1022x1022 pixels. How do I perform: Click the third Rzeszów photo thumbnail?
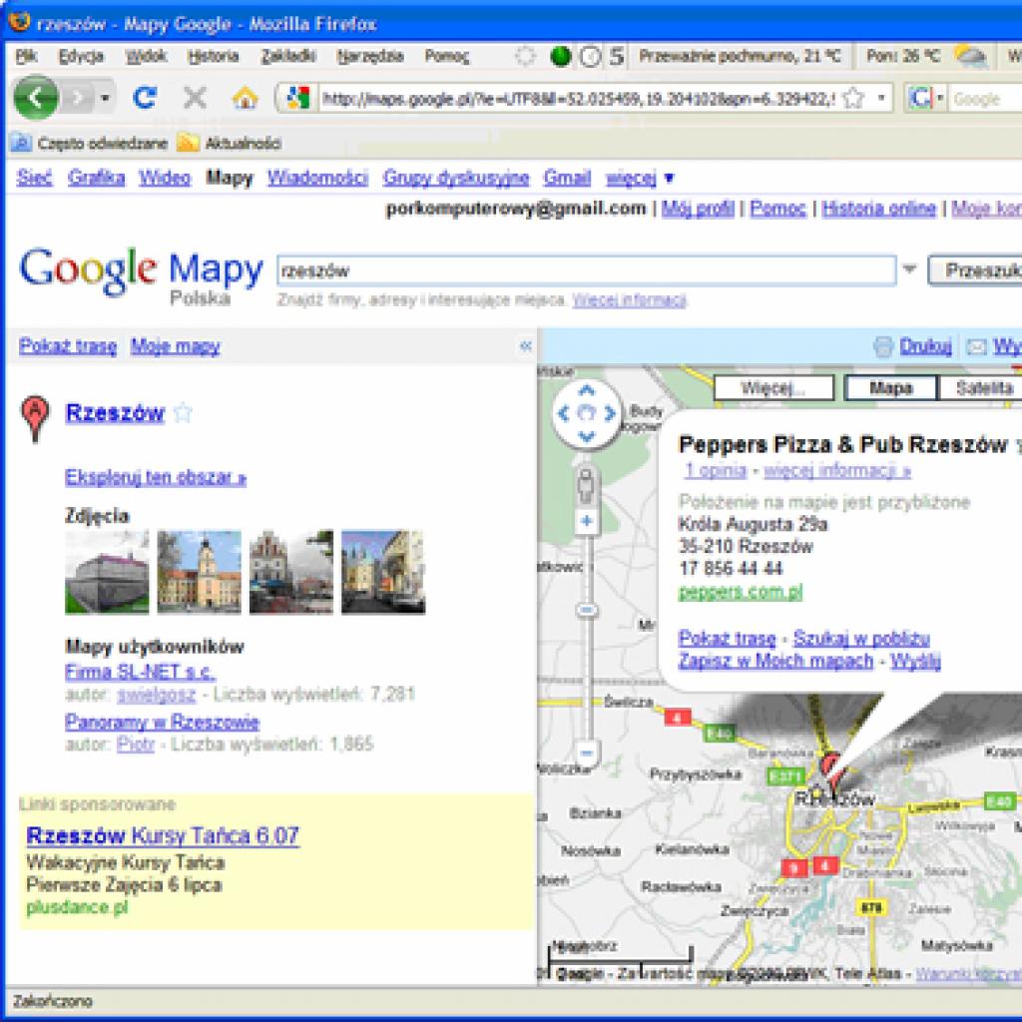click(x=291, y=572)
